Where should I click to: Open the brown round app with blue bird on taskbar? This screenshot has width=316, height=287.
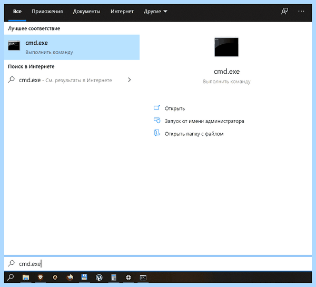[x=70, y=278]
